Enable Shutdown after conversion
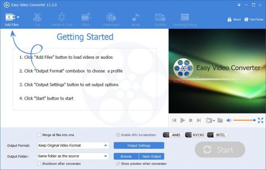Screen dimensions: 266x170 39,163
